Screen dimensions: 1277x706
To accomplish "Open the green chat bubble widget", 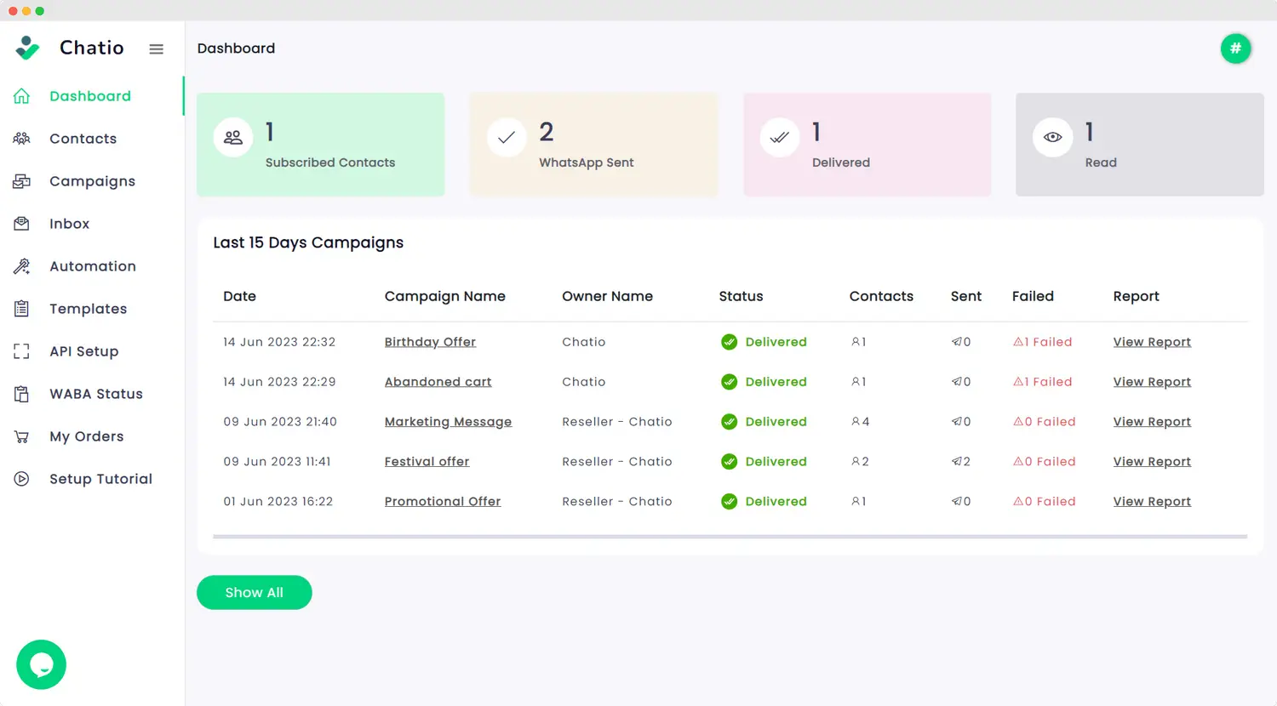I will click(41, 664).
